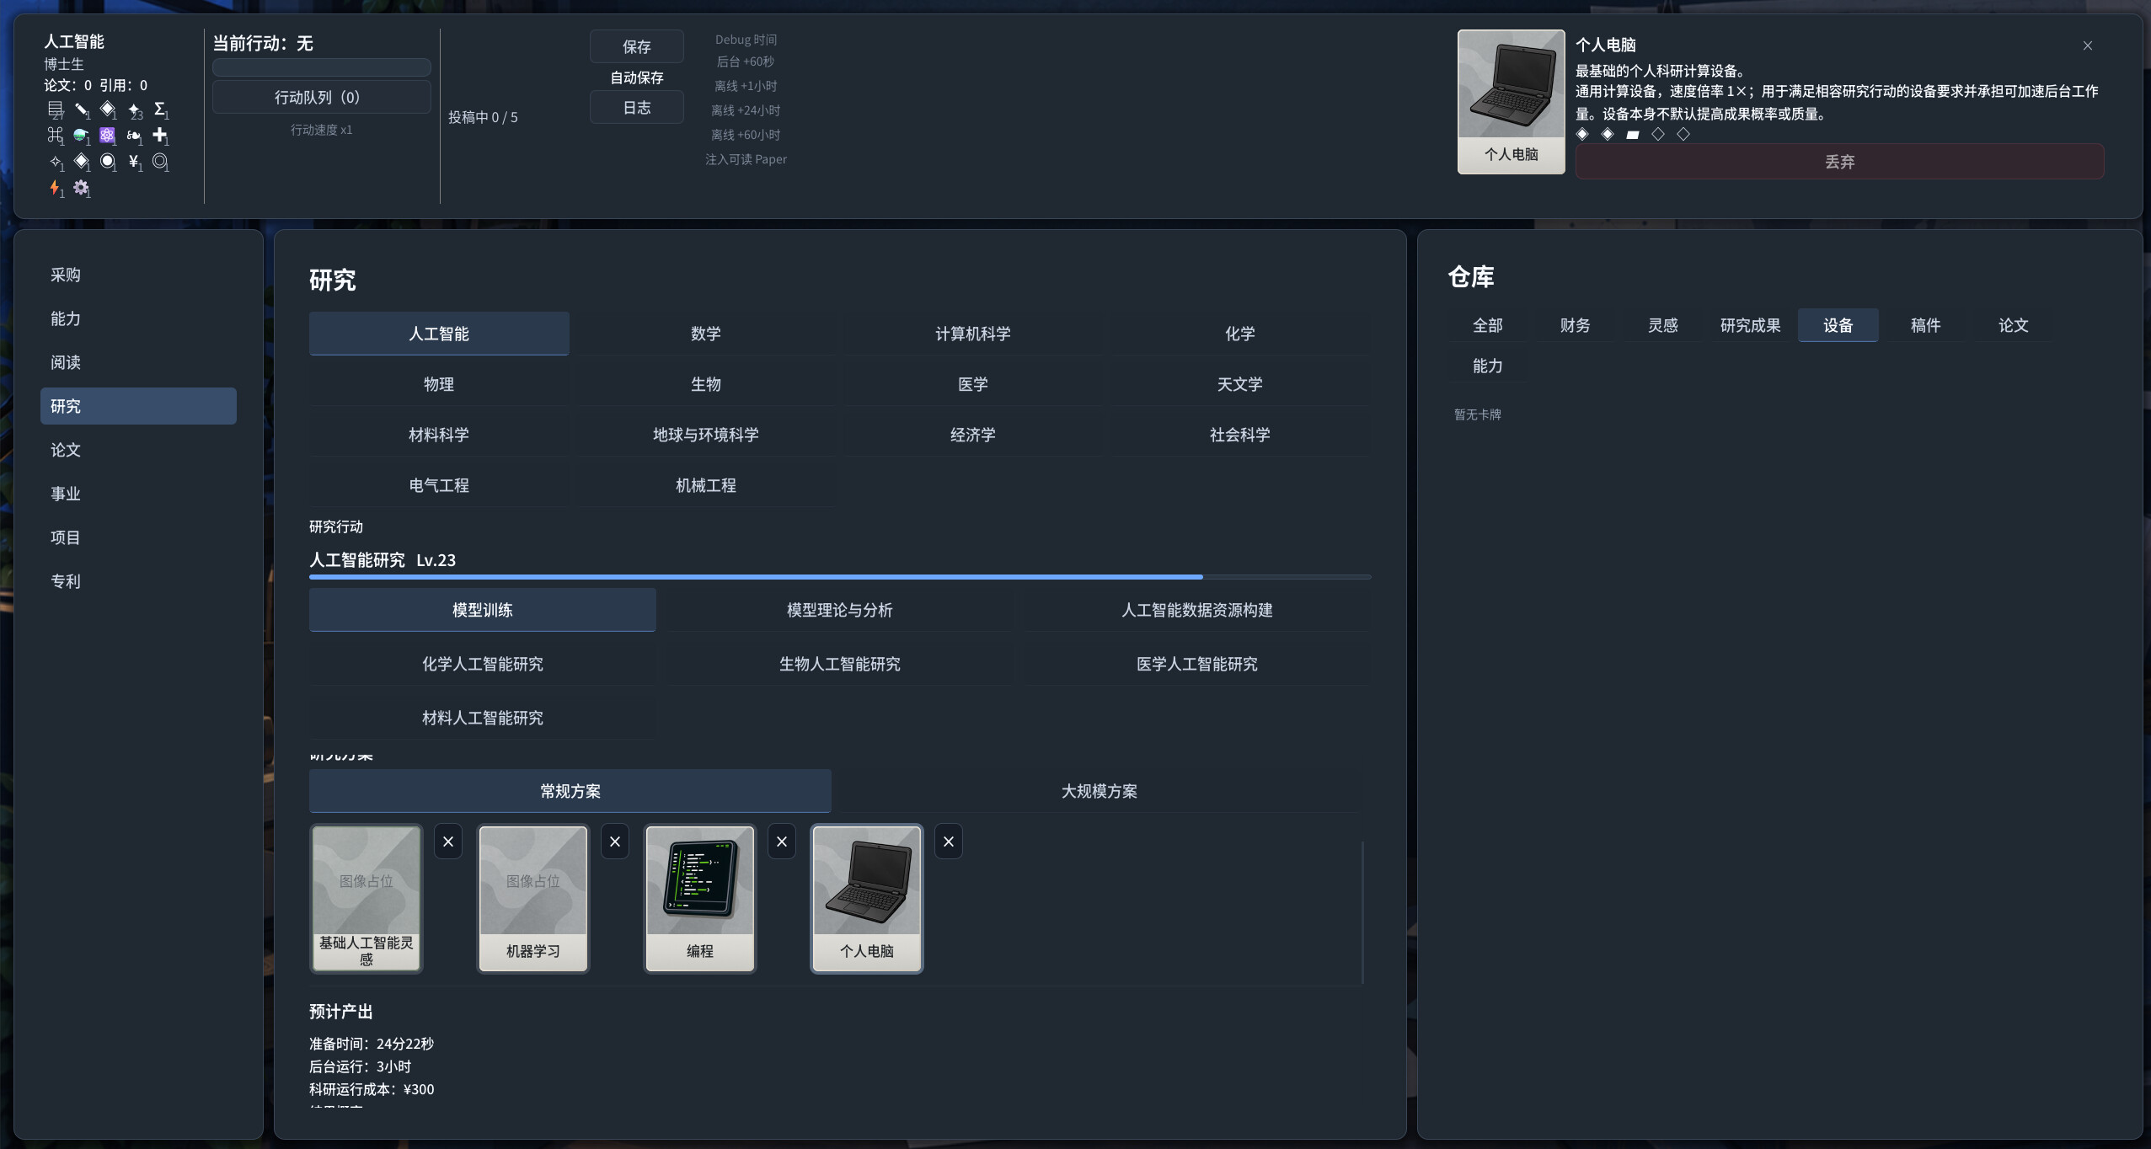
Task: Select the 设备 warehouse tab
Action: [x=1838, y=325]
